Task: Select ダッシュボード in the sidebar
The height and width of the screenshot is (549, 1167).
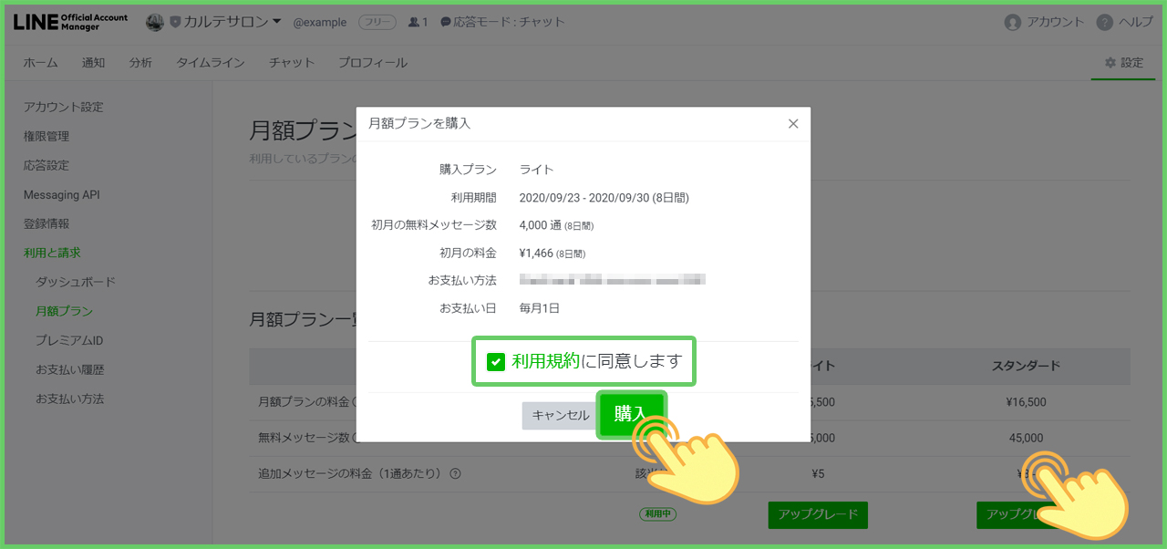Action: pyautogui.click(x=76, y=282)
